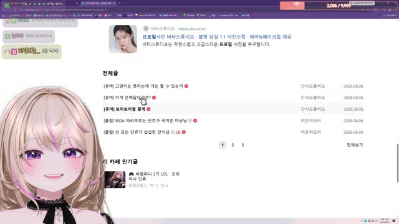
Task: Open the [3] comment count on '선 긋는 단츄가' post
Action: (x=178, y=132)
